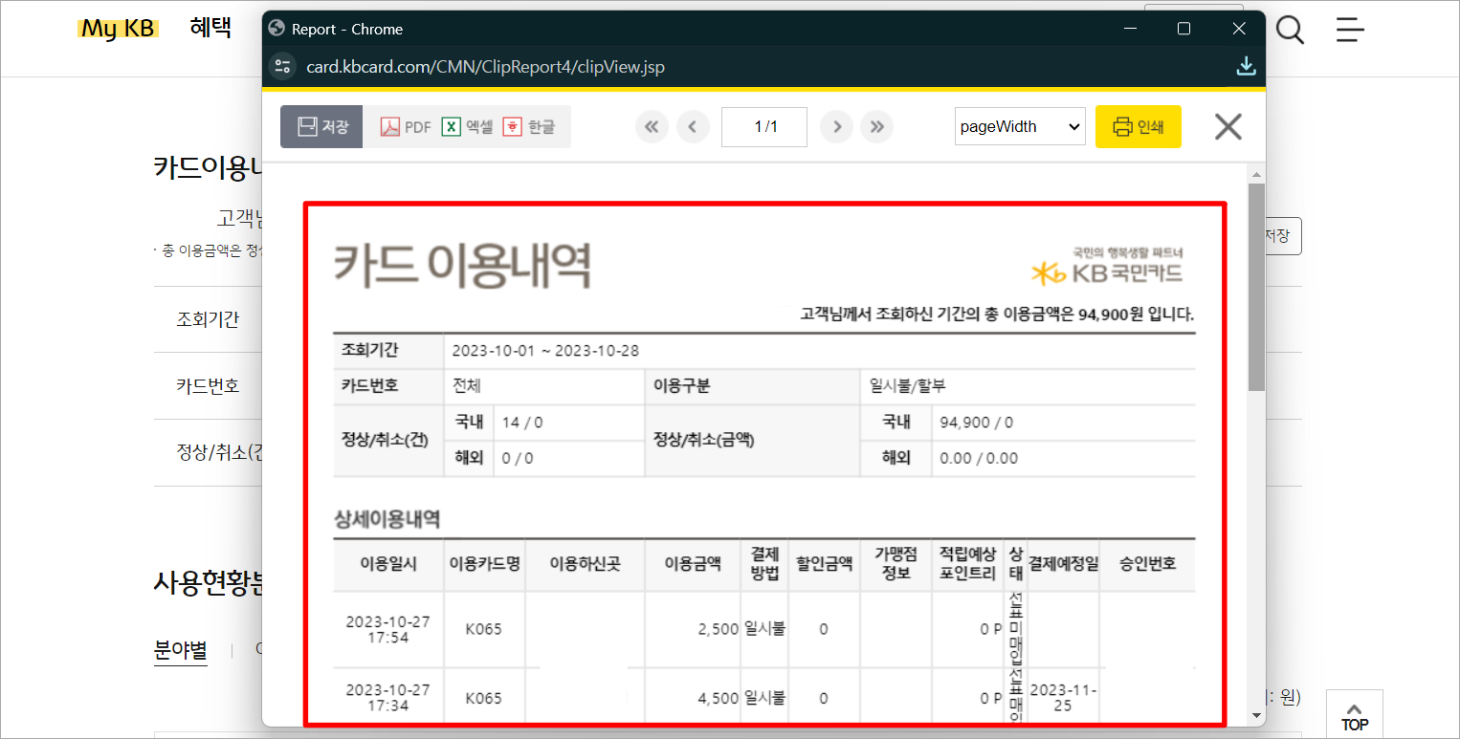Download the file via the address bar download icon
1460x739 pixels.
click(x=1246, y=65)
